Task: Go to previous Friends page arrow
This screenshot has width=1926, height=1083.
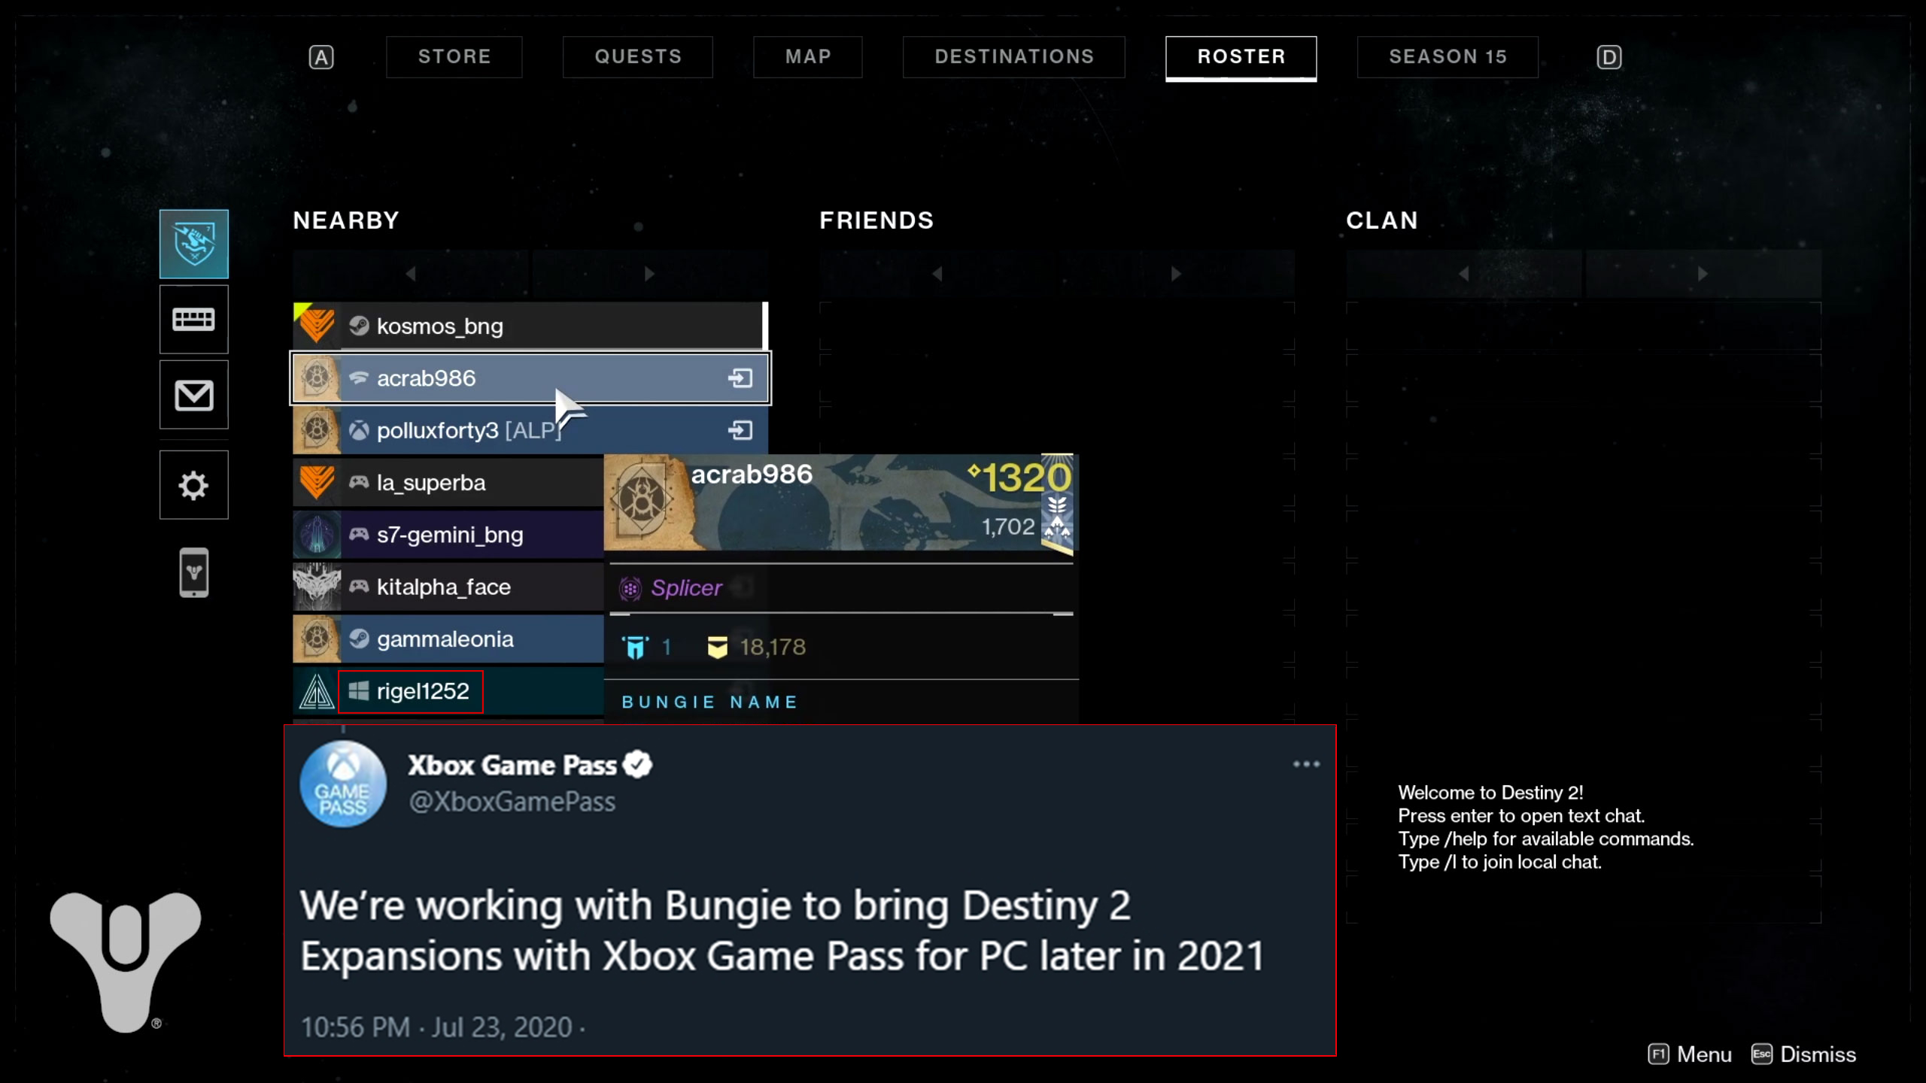Action: (x=937, y=274)
